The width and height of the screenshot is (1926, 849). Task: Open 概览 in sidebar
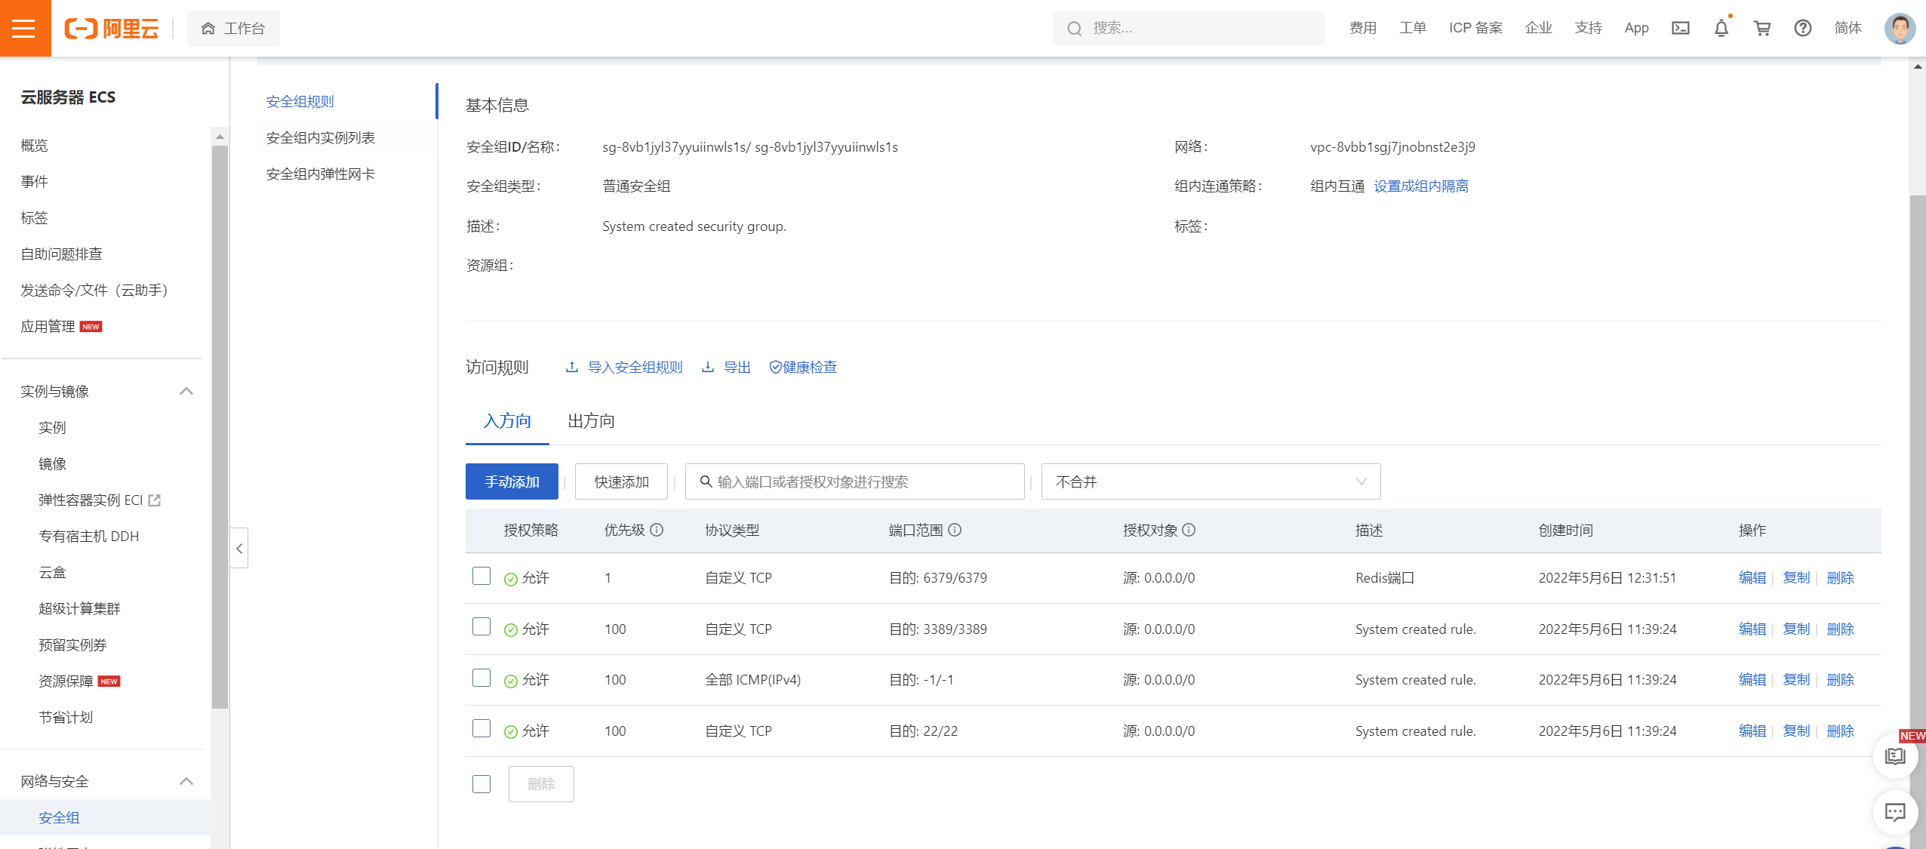pos(34,145)
